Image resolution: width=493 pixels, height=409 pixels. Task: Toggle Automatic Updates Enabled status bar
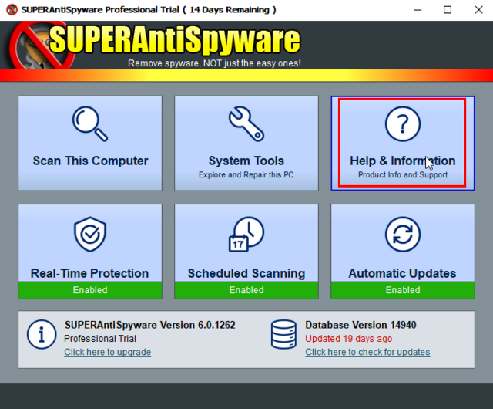click(403, 290)
